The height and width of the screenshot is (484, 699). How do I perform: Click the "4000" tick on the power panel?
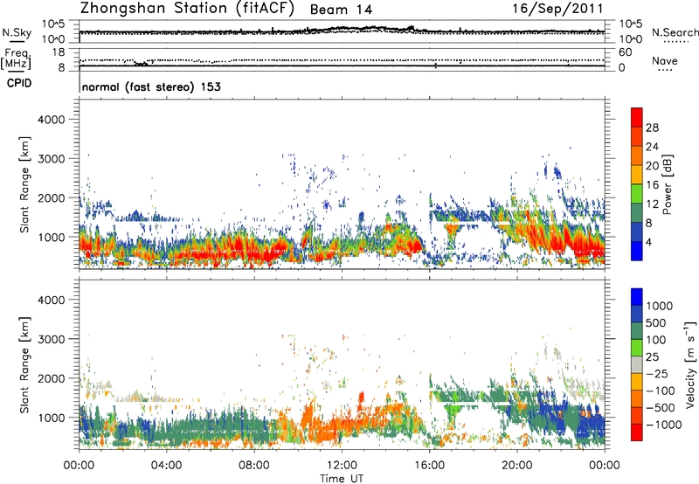[52, 120]
